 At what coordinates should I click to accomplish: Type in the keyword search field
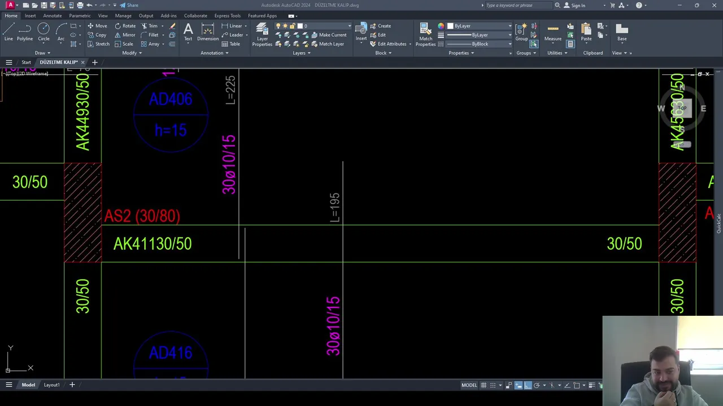(x=518, y=5)
